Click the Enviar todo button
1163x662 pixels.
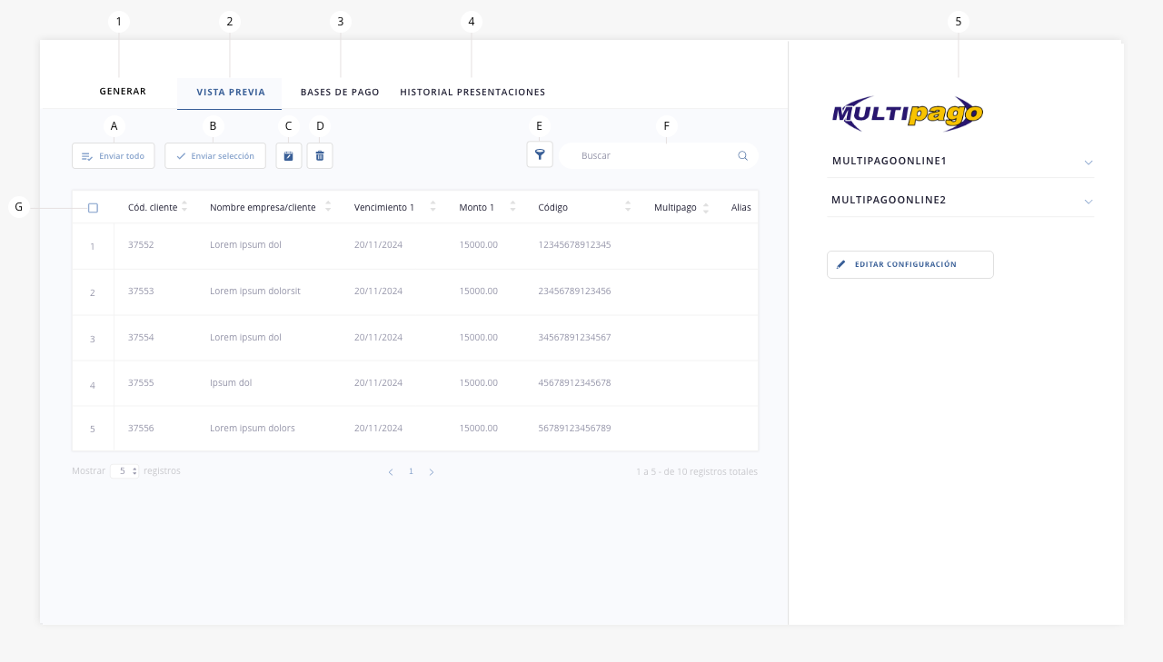pyautogui.click(x=114, y=156)
